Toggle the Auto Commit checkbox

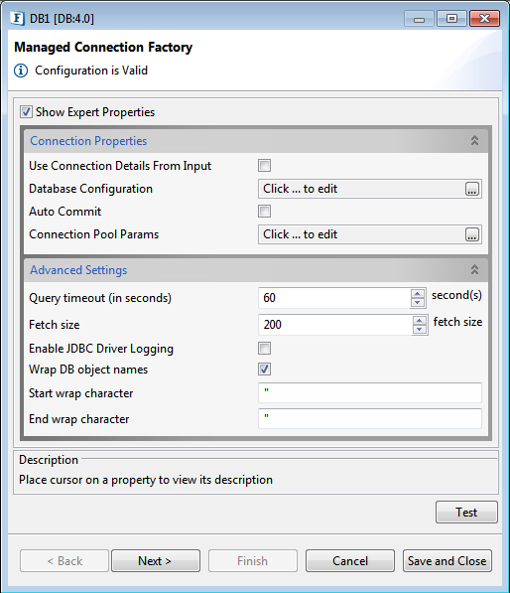265,211
